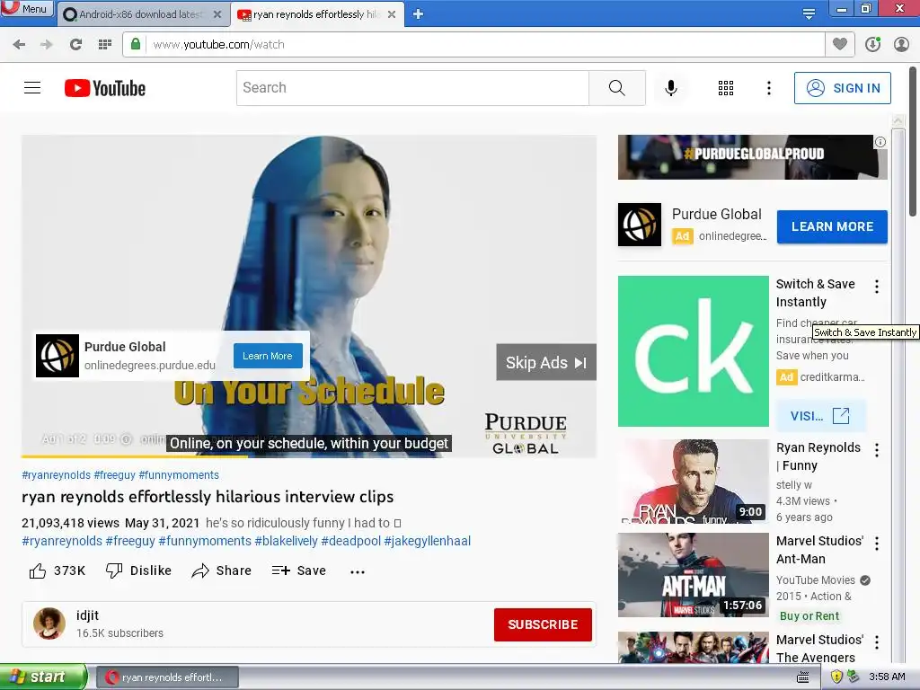Open the browser downloads icon

pyautogui.click(x=872, y=44)
